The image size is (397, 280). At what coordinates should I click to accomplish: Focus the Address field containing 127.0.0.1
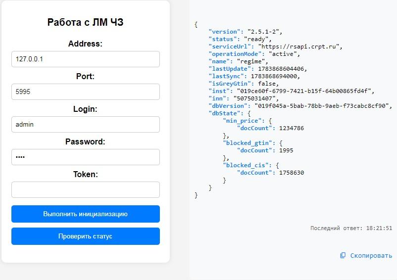coord(86,59)
